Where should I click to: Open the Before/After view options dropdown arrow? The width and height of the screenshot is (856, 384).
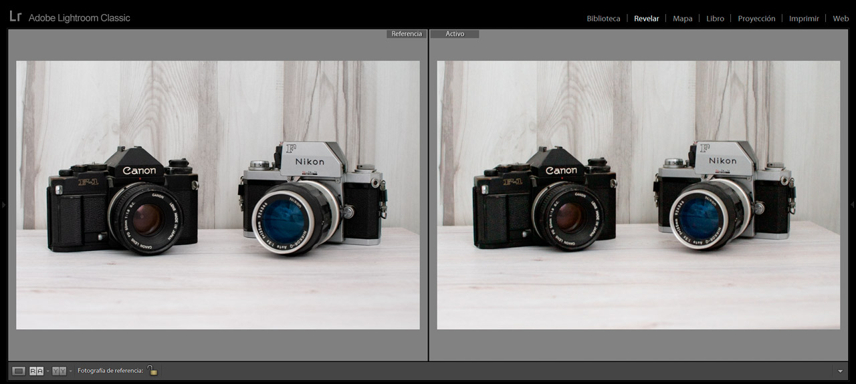click(x=70, y=371)
